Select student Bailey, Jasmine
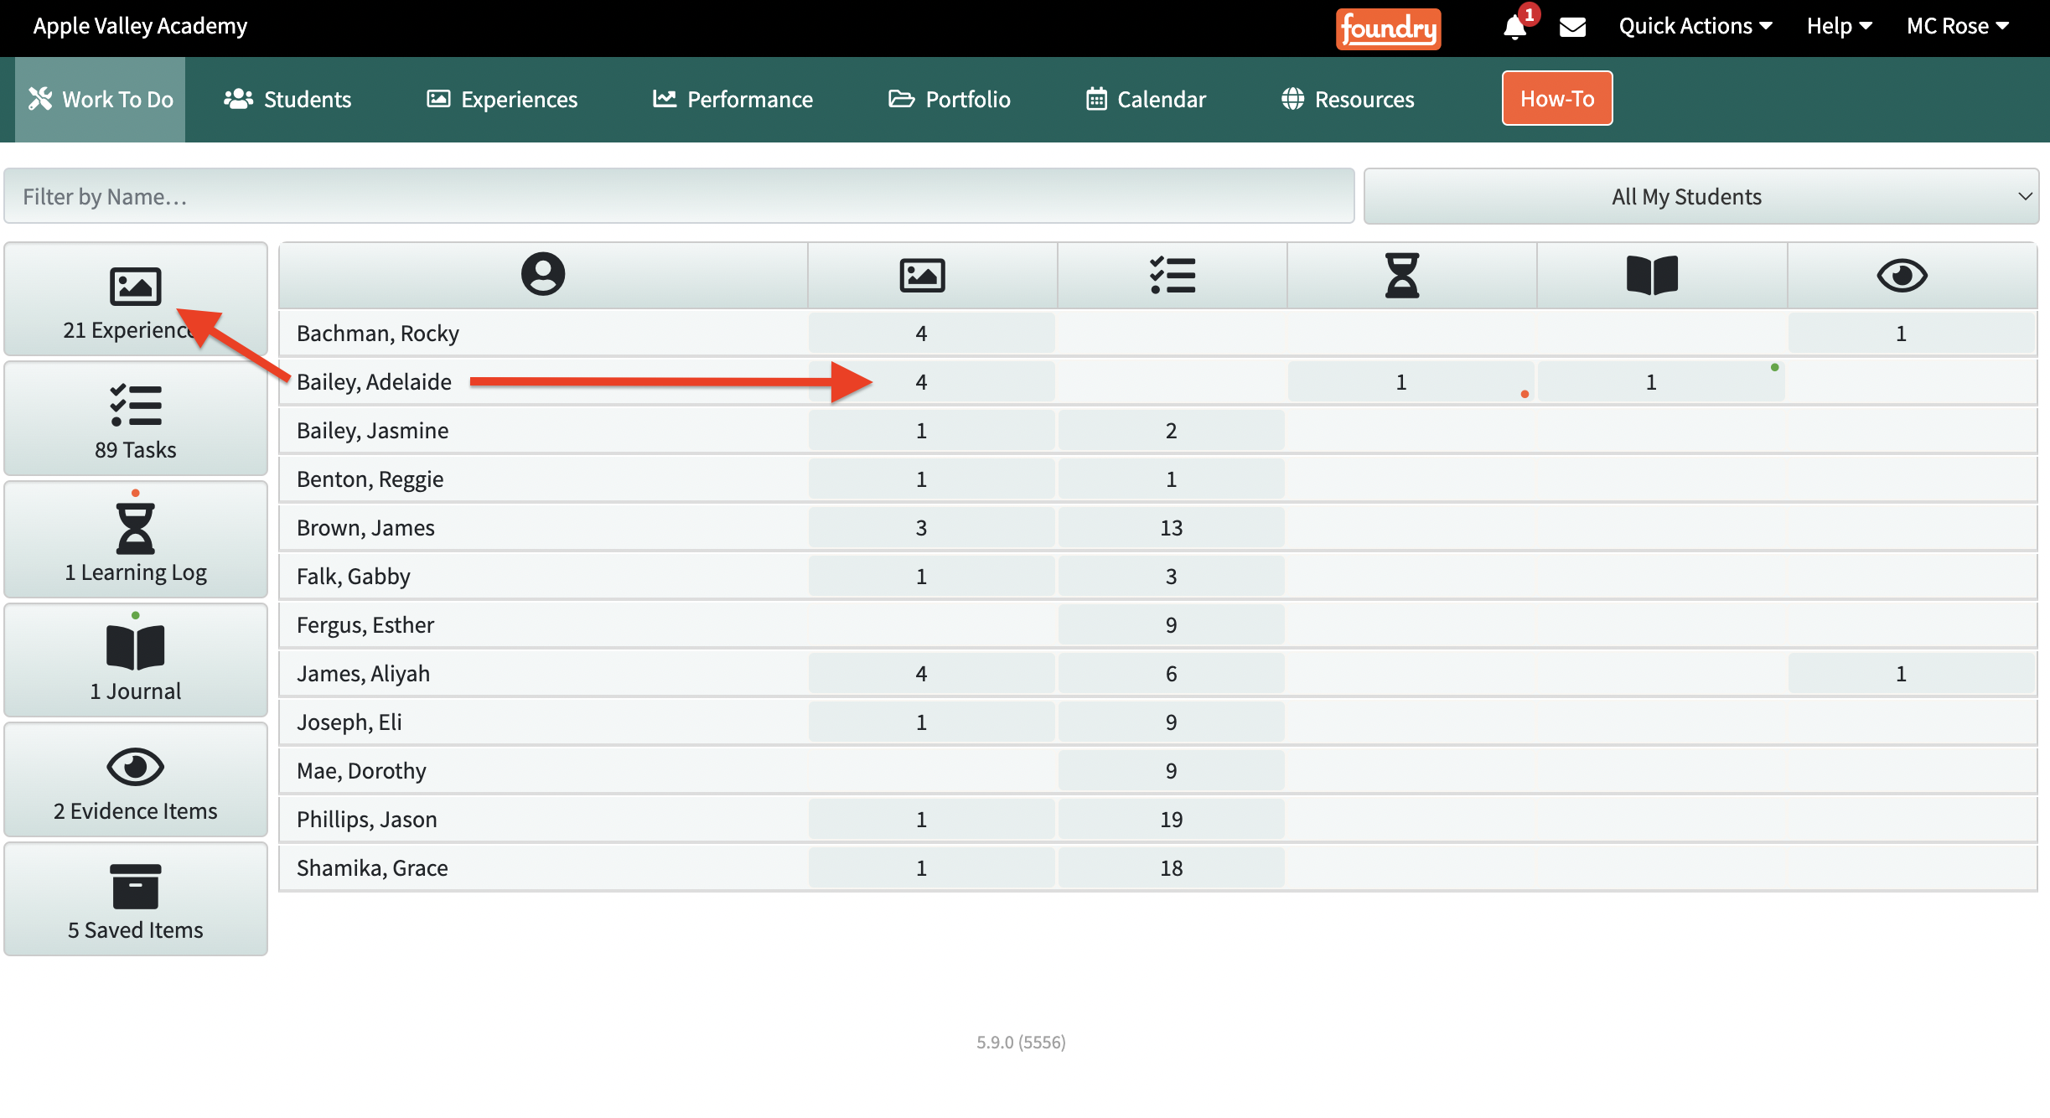The height and width of the screenshot is (1118, 2050). pos(373,431)
